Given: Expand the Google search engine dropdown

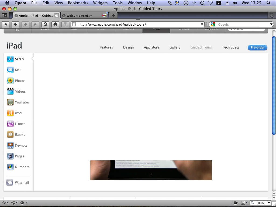Looking at the screenshot, I should 271,25.
